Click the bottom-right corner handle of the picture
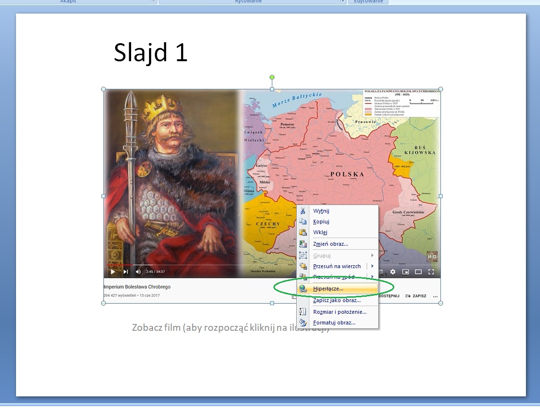Screen dimensions: 540x409 (x=440, y=303)
